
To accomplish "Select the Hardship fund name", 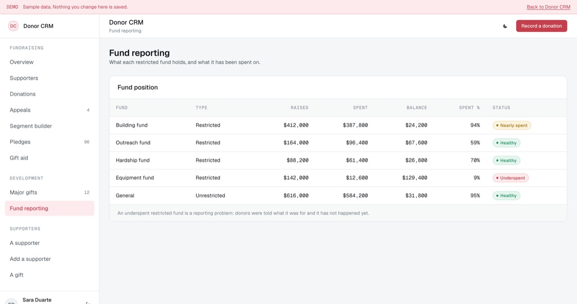I will pyautogui.click(x=133, y=160).
